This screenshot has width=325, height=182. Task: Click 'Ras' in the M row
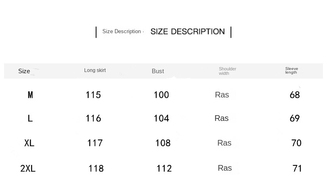click(222, 95)
